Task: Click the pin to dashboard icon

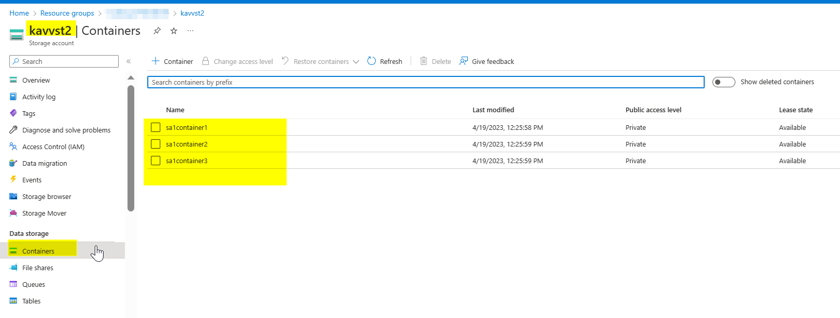Action: (157, 31)
